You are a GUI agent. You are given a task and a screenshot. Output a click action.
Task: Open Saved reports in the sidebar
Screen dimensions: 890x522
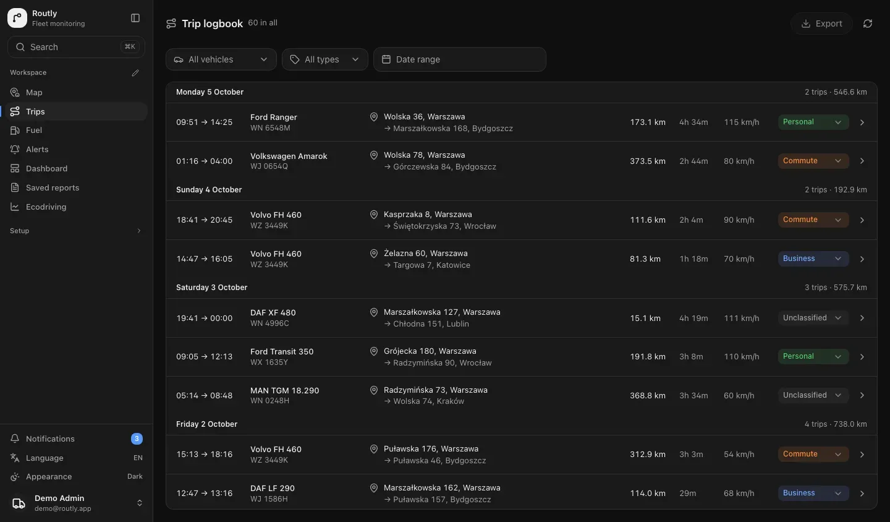pos(77,188)
